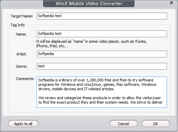
Task: Click the Cancel button
Action: (124, 124)
